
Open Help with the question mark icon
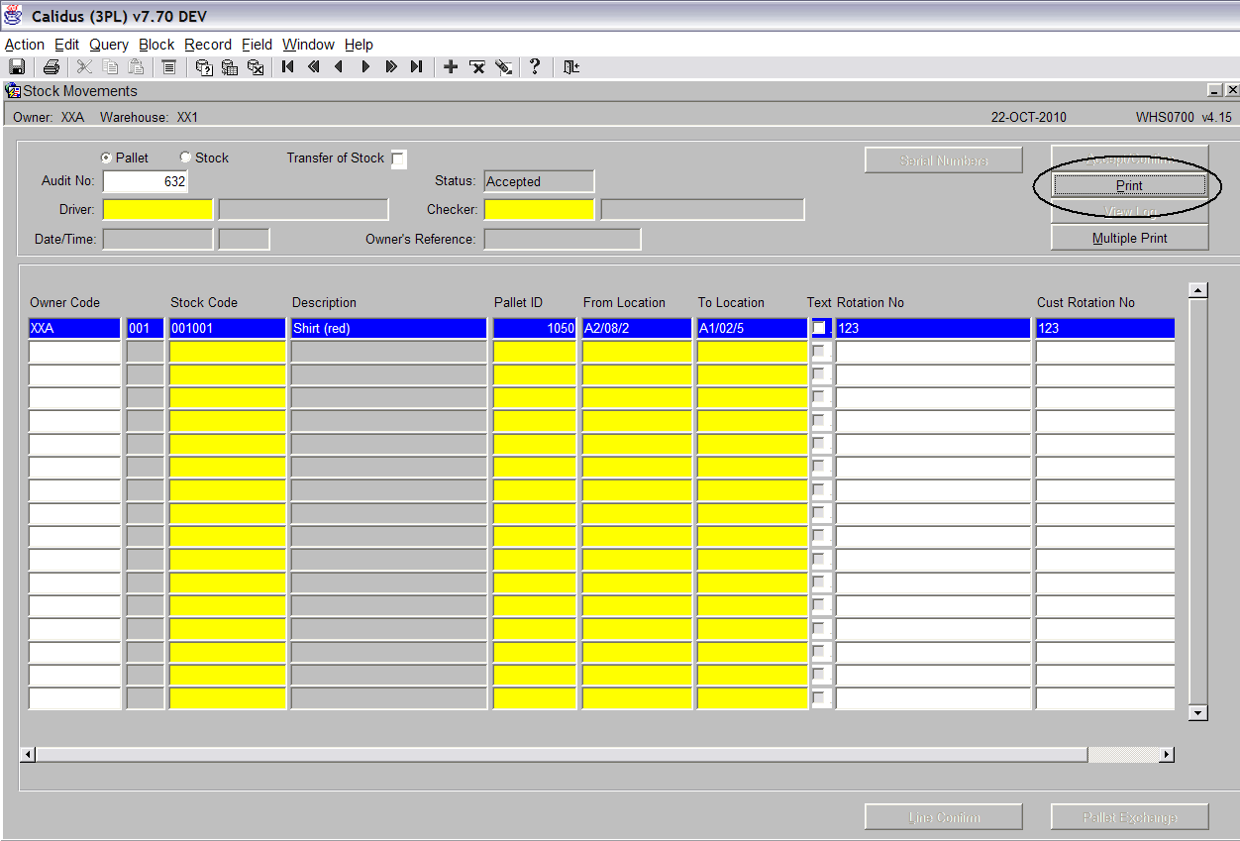[535, 67]
